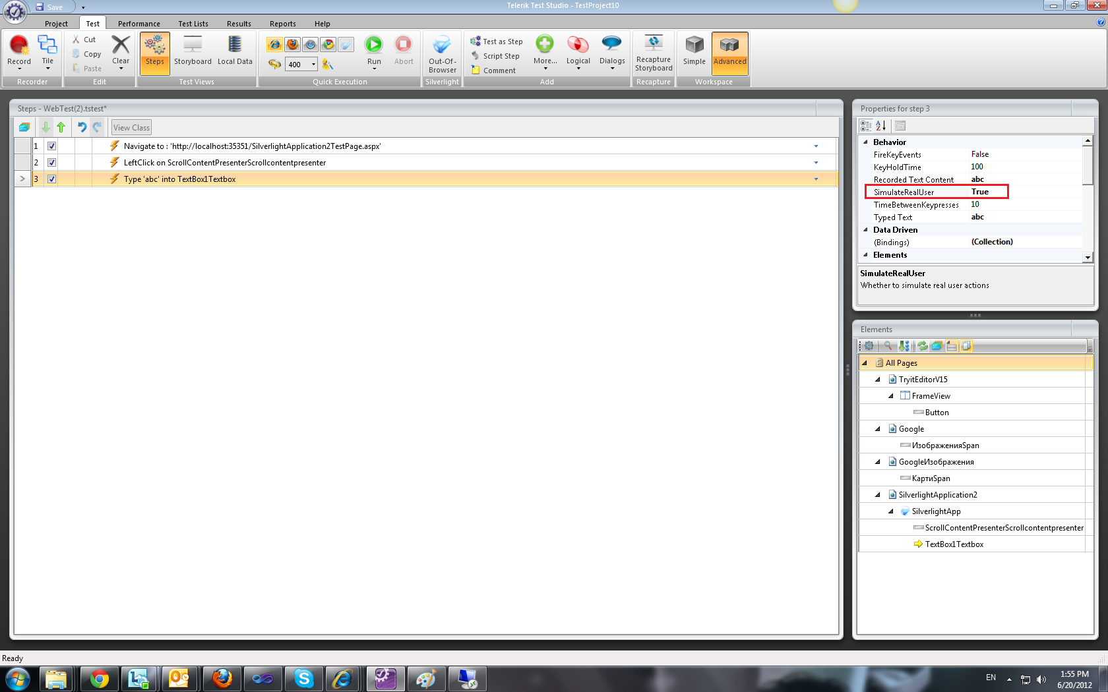Select Internet Explorer for quick execution
Screen dimensions: 1108x692
[x=274, y=44]
